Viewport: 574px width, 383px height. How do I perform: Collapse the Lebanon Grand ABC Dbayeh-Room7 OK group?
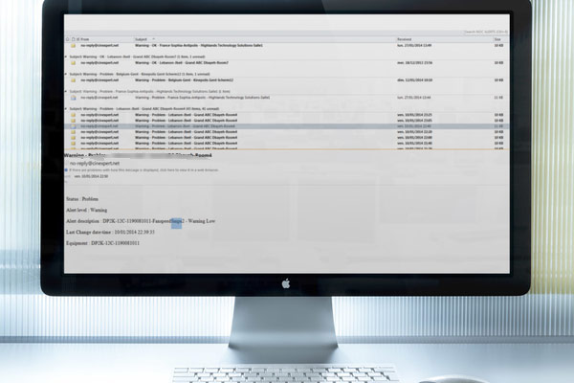66,56
